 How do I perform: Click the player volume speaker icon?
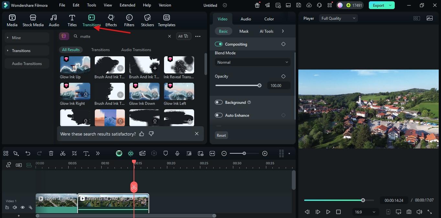tap(419, 212)
